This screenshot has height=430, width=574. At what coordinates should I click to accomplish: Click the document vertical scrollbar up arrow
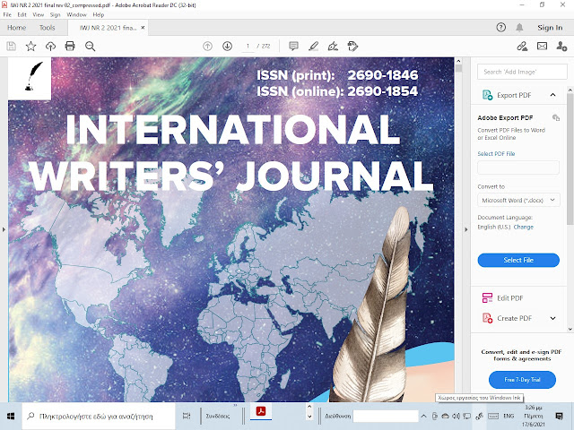click(x=458, y=61)
